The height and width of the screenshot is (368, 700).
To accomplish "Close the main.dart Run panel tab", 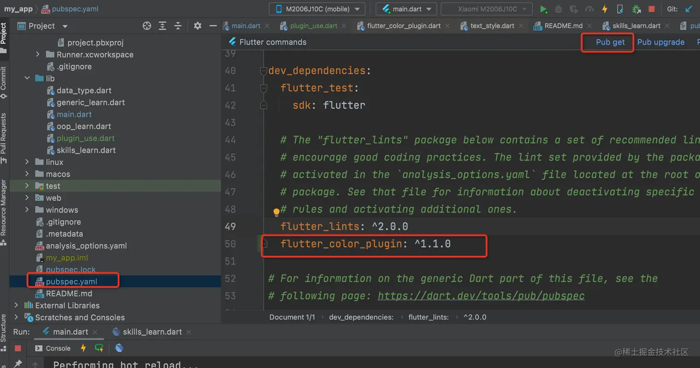I will click(95, 332).
